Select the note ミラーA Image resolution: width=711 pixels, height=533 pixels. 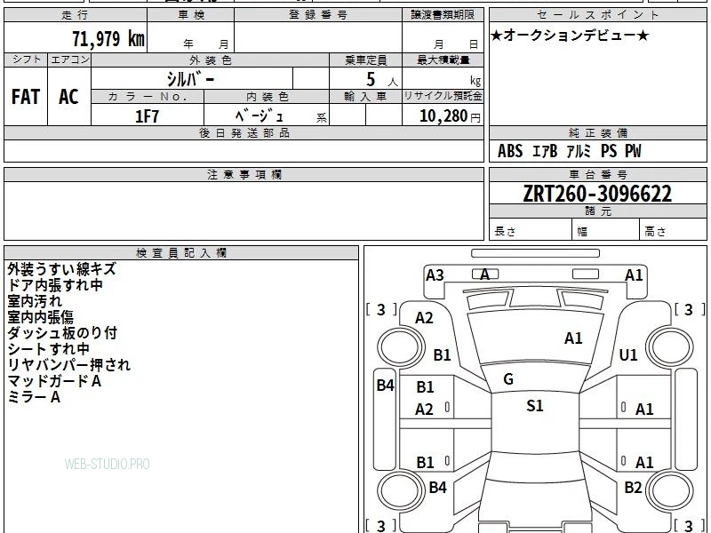coord(34,397)
